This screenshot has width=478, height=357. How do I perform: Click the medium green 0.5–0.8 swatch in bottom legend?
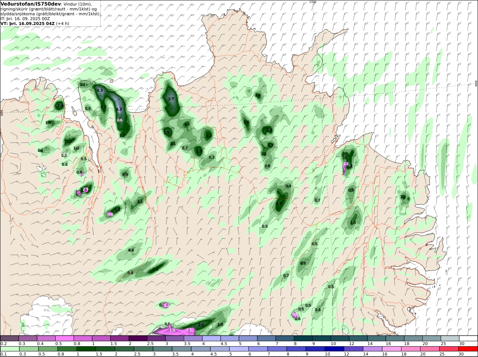click(48, 349)
